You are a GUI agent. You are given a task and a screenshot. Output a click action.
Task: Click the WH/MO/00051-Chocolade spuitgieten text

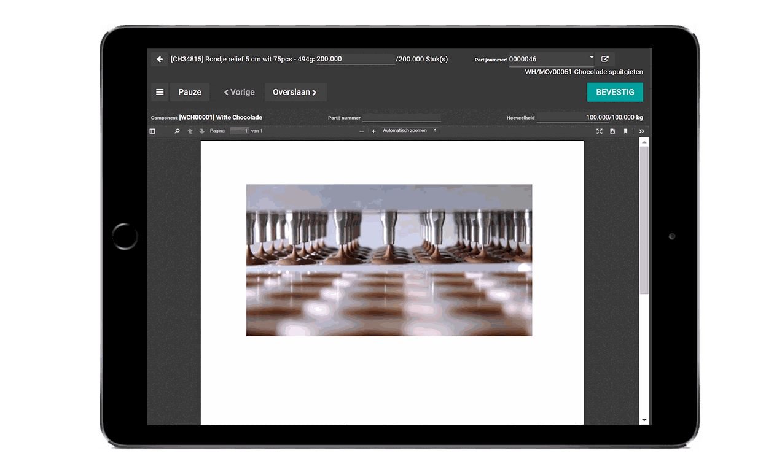(584, 72)
